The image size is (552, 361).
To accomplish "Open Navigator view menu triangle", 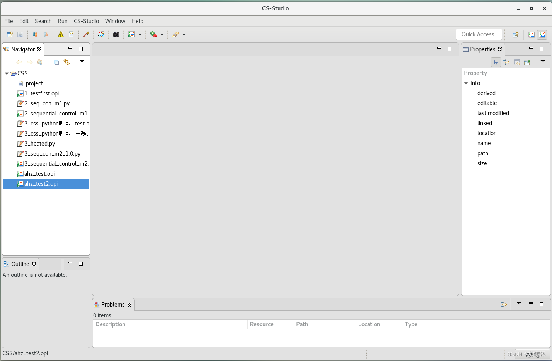I will pyautogui.click(x=82, y=61).
